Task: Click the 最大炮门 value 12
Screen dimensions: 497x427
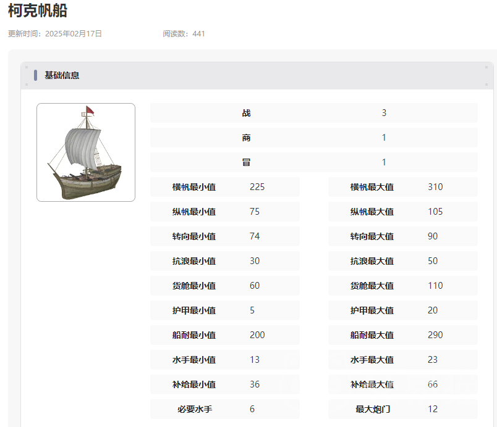Action: point(433,409)
